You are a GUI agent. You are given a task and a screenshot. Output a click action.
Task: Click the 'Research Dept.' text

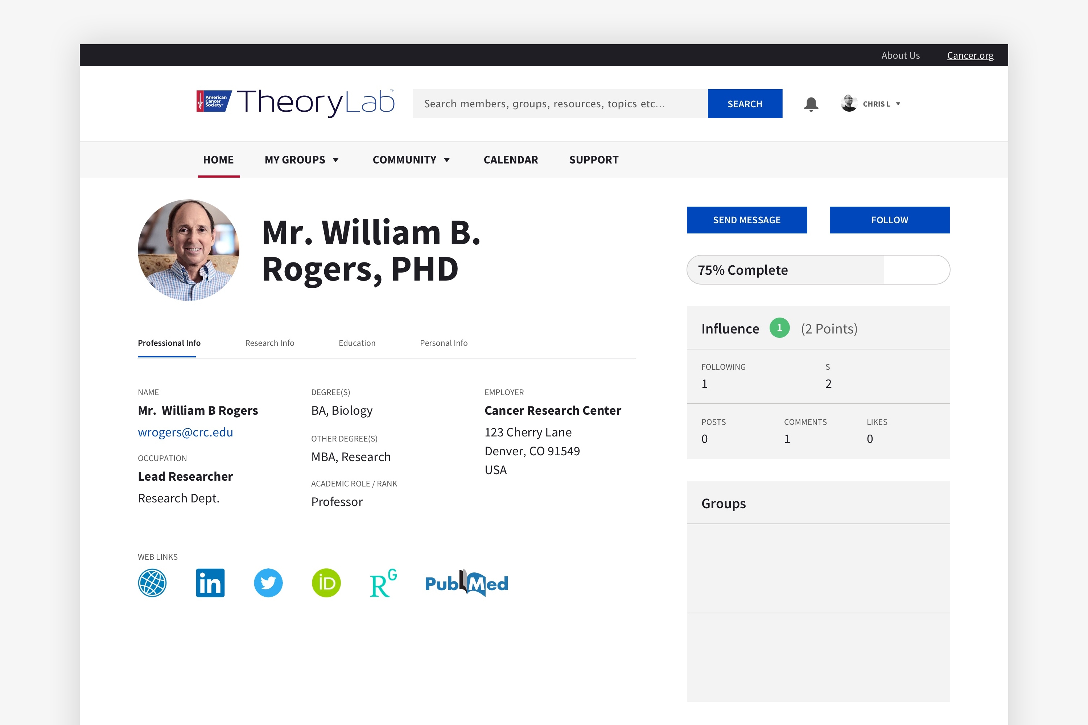[178, 498]
